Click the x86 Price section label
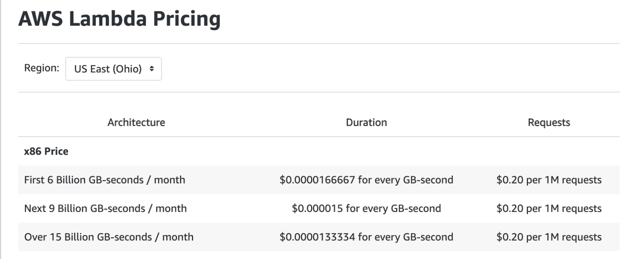Image resolution: width=631 pixels, height=259 pixels. pos(46,151)
